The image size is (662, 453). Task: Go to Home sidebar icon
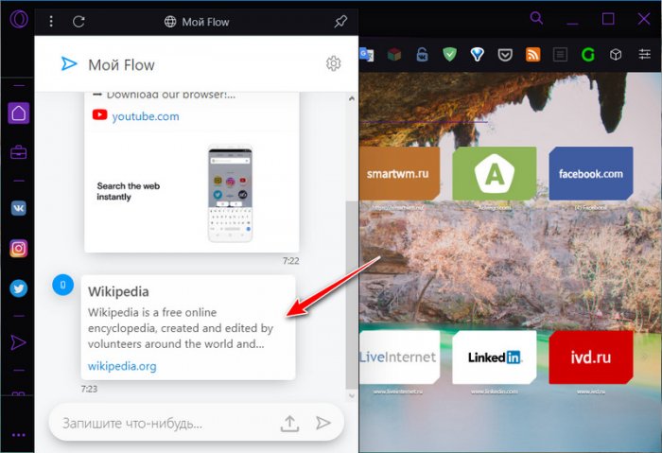point(18,113)
